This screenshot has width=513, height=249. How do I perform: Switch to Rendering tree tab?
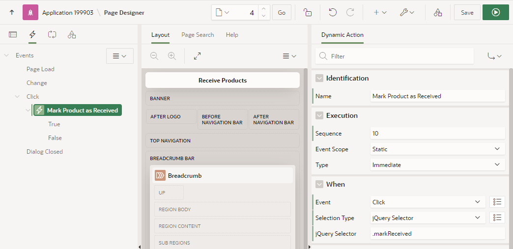point(13,34)
